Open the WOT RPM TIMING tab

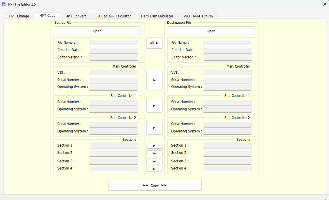(198, 16)
